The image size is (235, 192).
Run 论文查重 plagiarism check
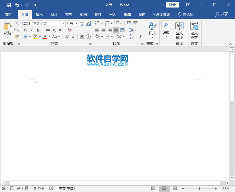pos(194,30)
